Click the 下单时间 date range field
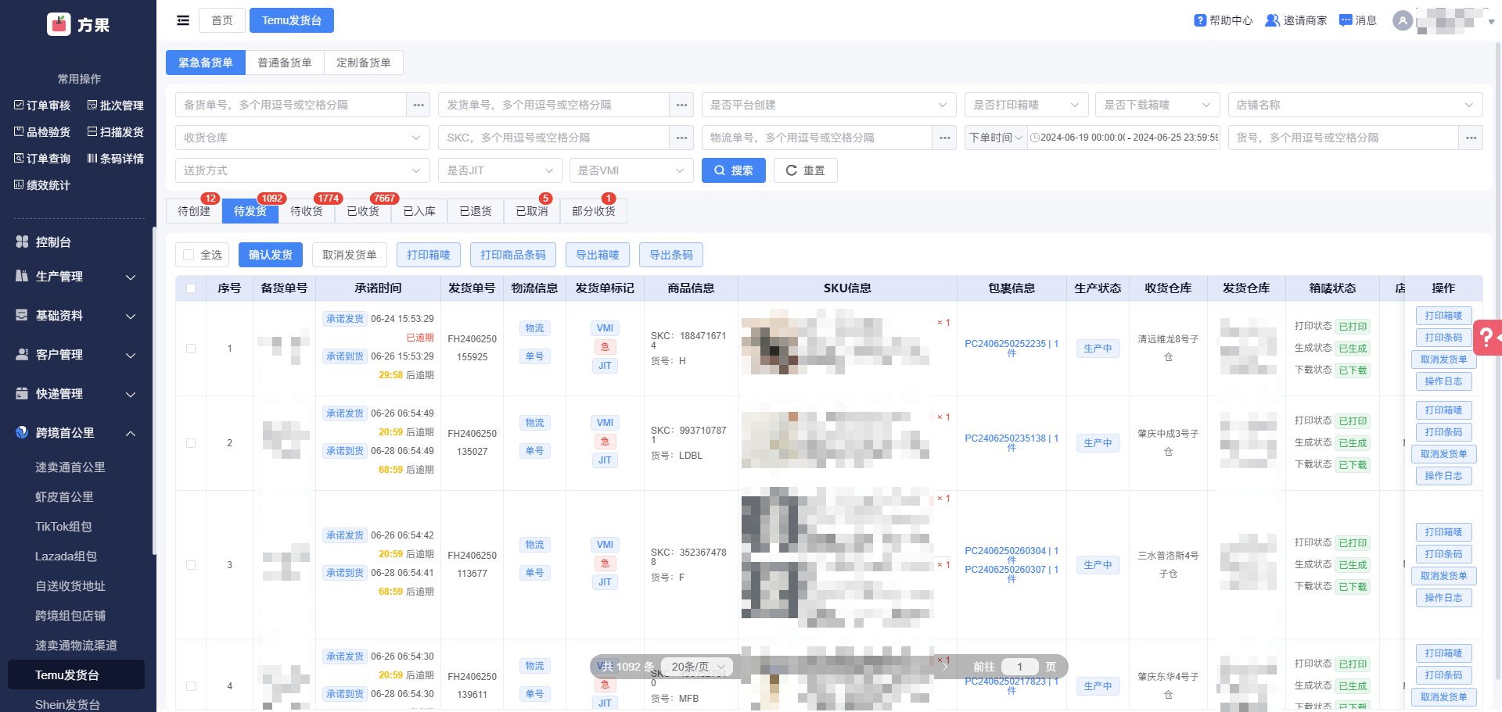The image size is (1502, 712). [x=1125, y=138]
